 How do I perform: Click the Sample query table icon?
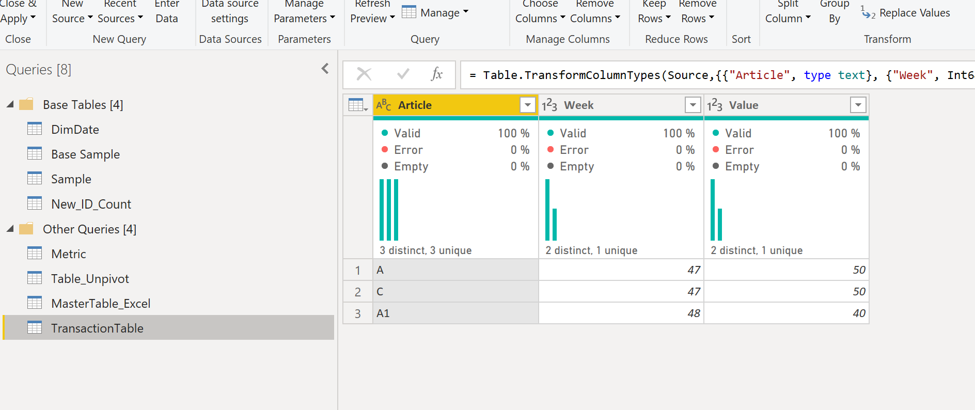point(35,179)
